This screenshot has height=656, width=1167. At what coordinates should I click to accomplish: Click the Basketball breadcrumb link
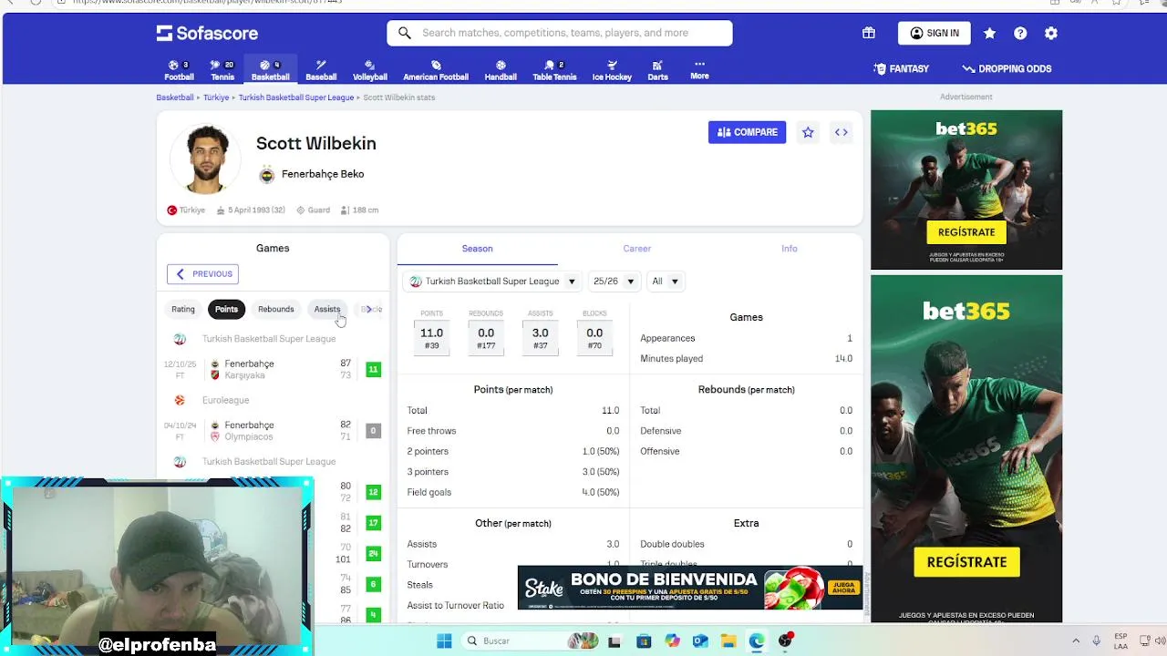[175, 97]
